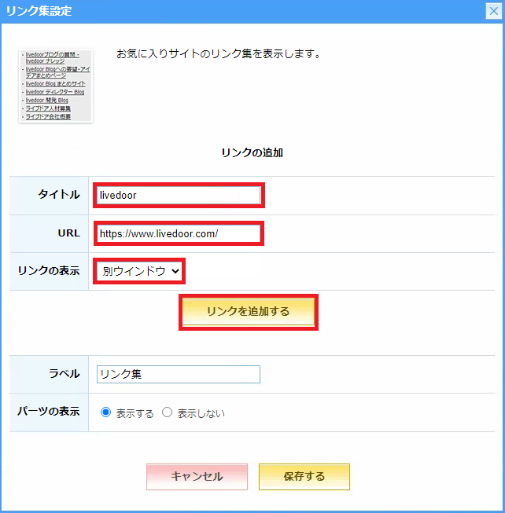Click the タイトル row label
505x513 pixels.
59,194
